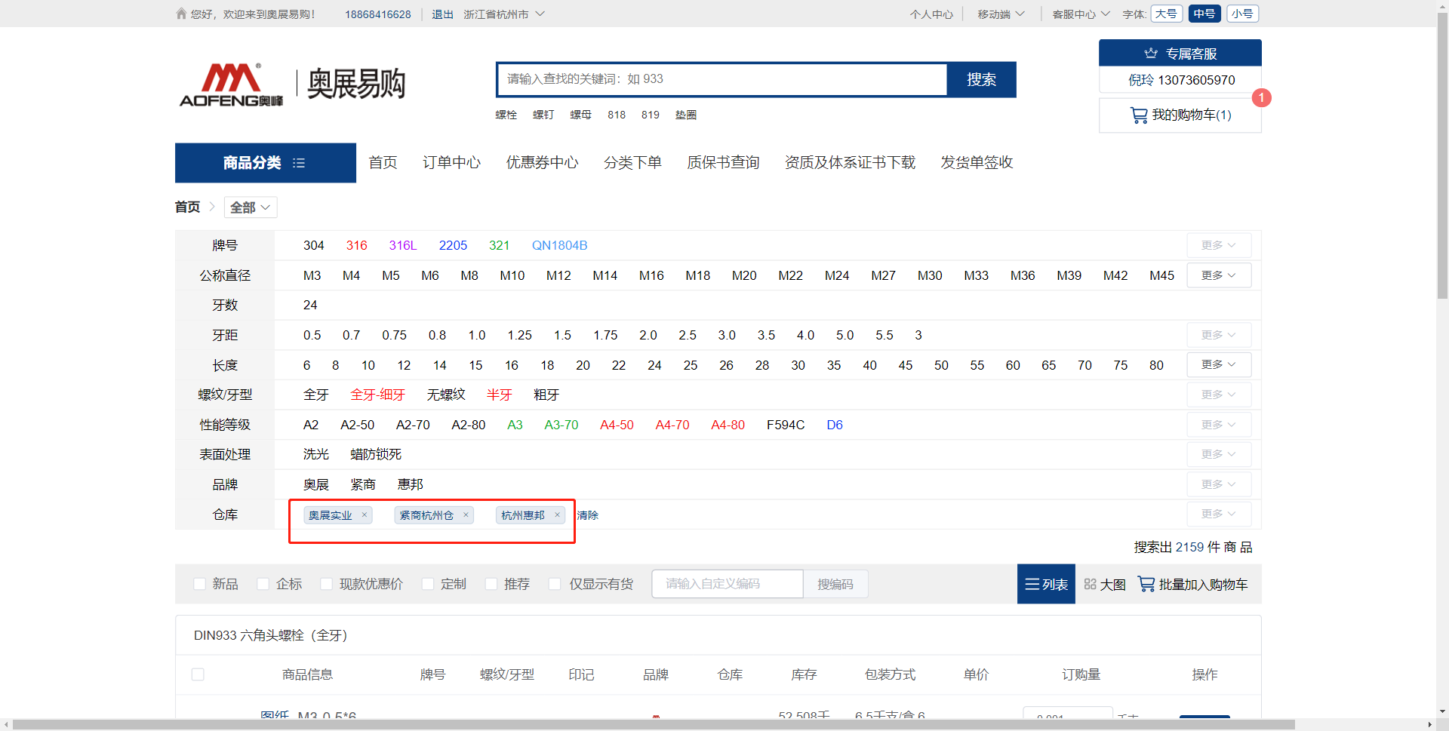The height and width of the screenshot is (731, 1449).
Task: Open the 全部 breadcrumb dropdown
Action: coord(251,207)
